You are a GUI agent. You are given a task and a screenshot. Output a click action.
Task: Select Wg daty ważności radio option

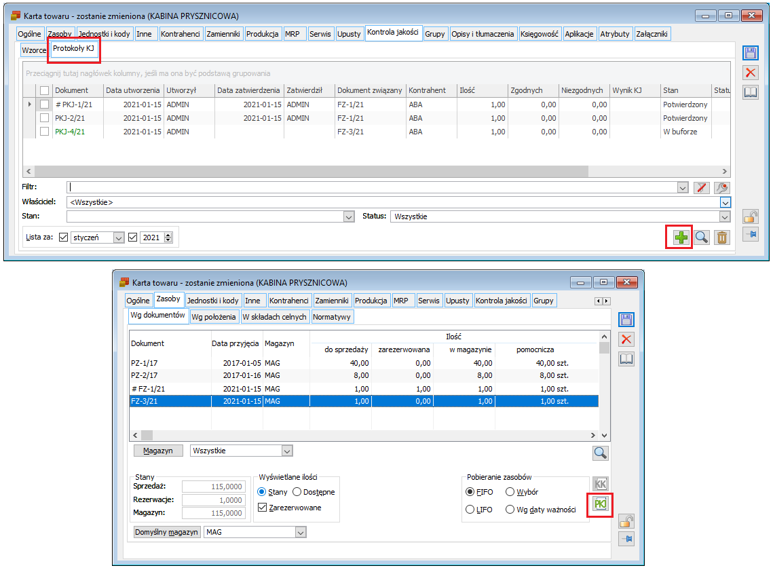point(510,510)
